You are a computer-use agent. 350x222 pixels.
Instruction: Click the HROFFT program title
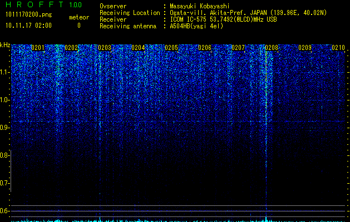[34, 4]
